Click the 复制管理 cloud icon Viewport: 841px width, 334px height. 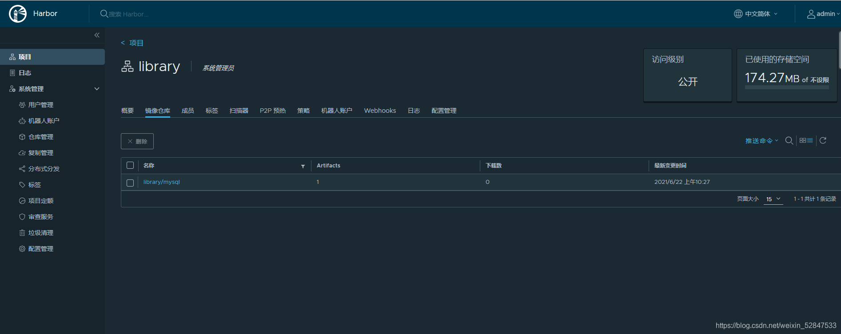click(x=22, y=153)
